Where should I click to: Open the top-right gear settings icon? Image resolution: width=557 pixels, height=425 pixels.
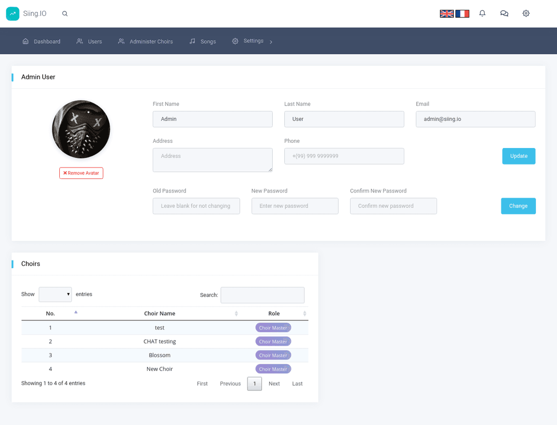526,13
